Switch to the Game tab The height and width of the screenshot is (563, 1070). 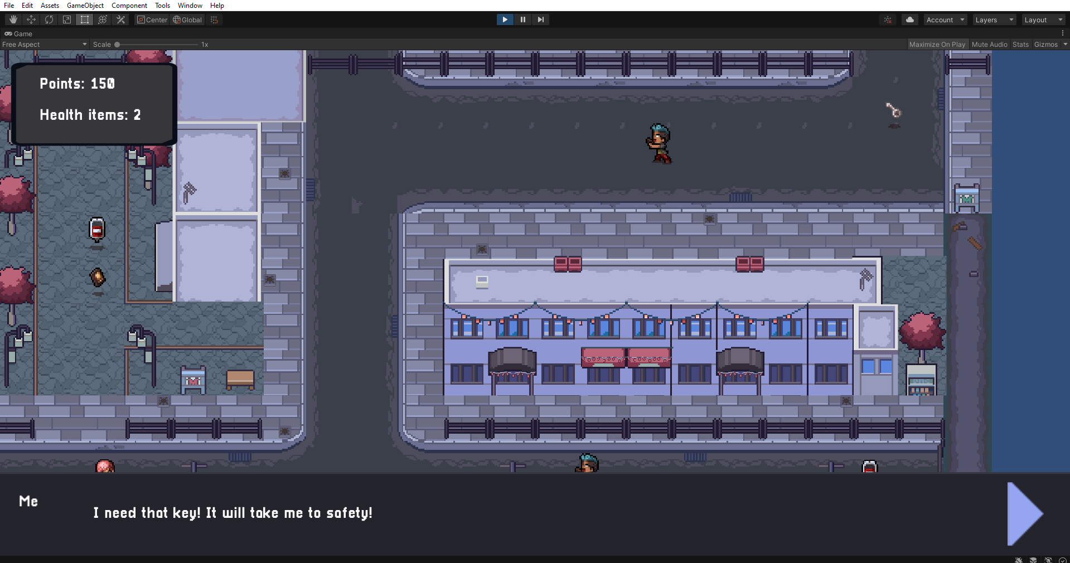(x=18, y=33)
